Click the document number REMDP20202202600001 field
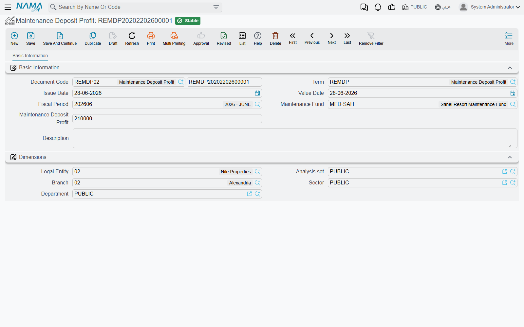Viewport: 524px width, 327px height. click(x=224, y=82)
